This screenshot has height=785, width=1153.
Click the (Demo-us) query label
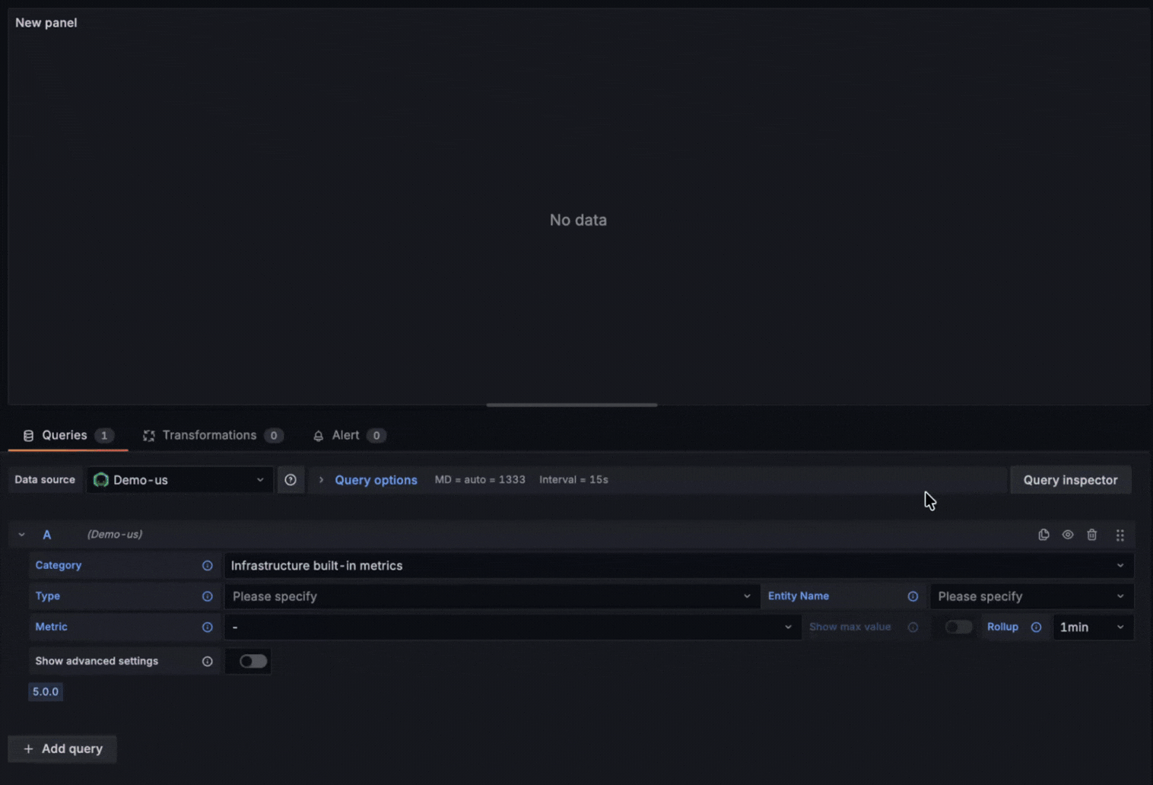click(114, 535)
